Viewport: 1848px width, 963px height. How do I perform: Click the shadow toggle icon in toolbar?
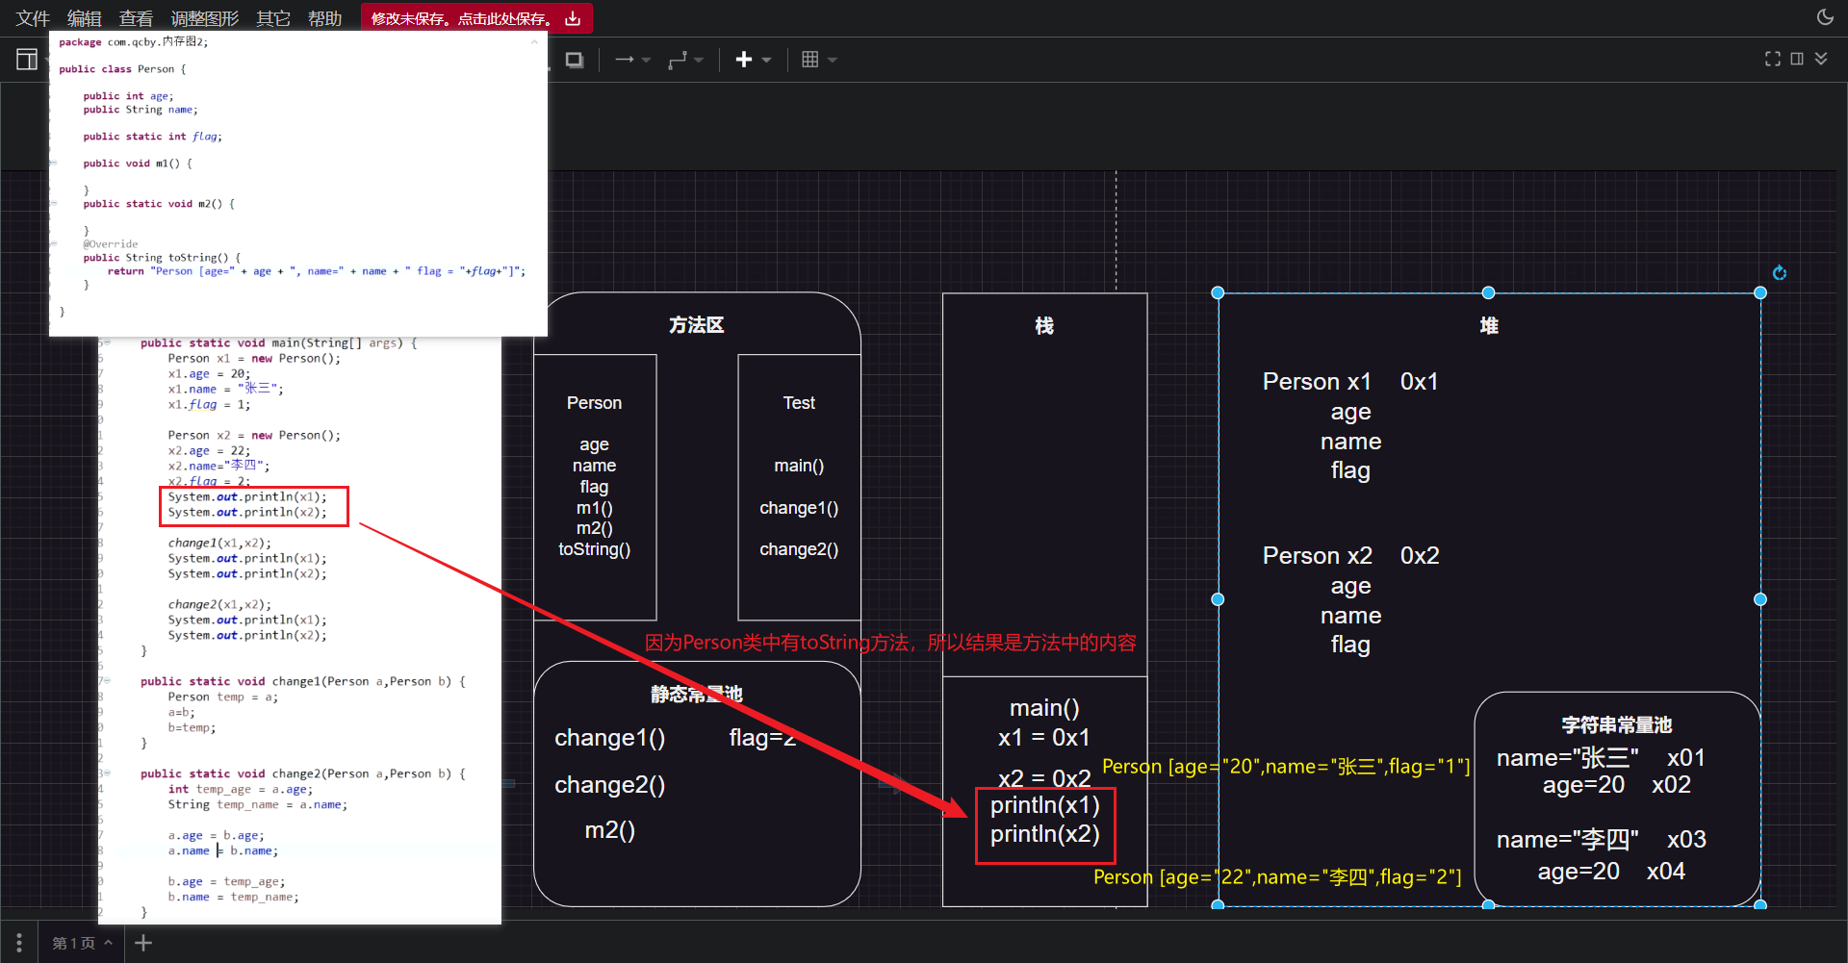tap(575, 60)
